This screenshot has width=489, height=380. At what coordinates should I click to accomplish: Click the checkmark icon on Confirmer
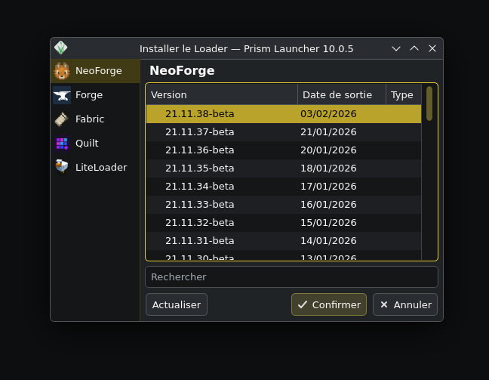[303, 304]
